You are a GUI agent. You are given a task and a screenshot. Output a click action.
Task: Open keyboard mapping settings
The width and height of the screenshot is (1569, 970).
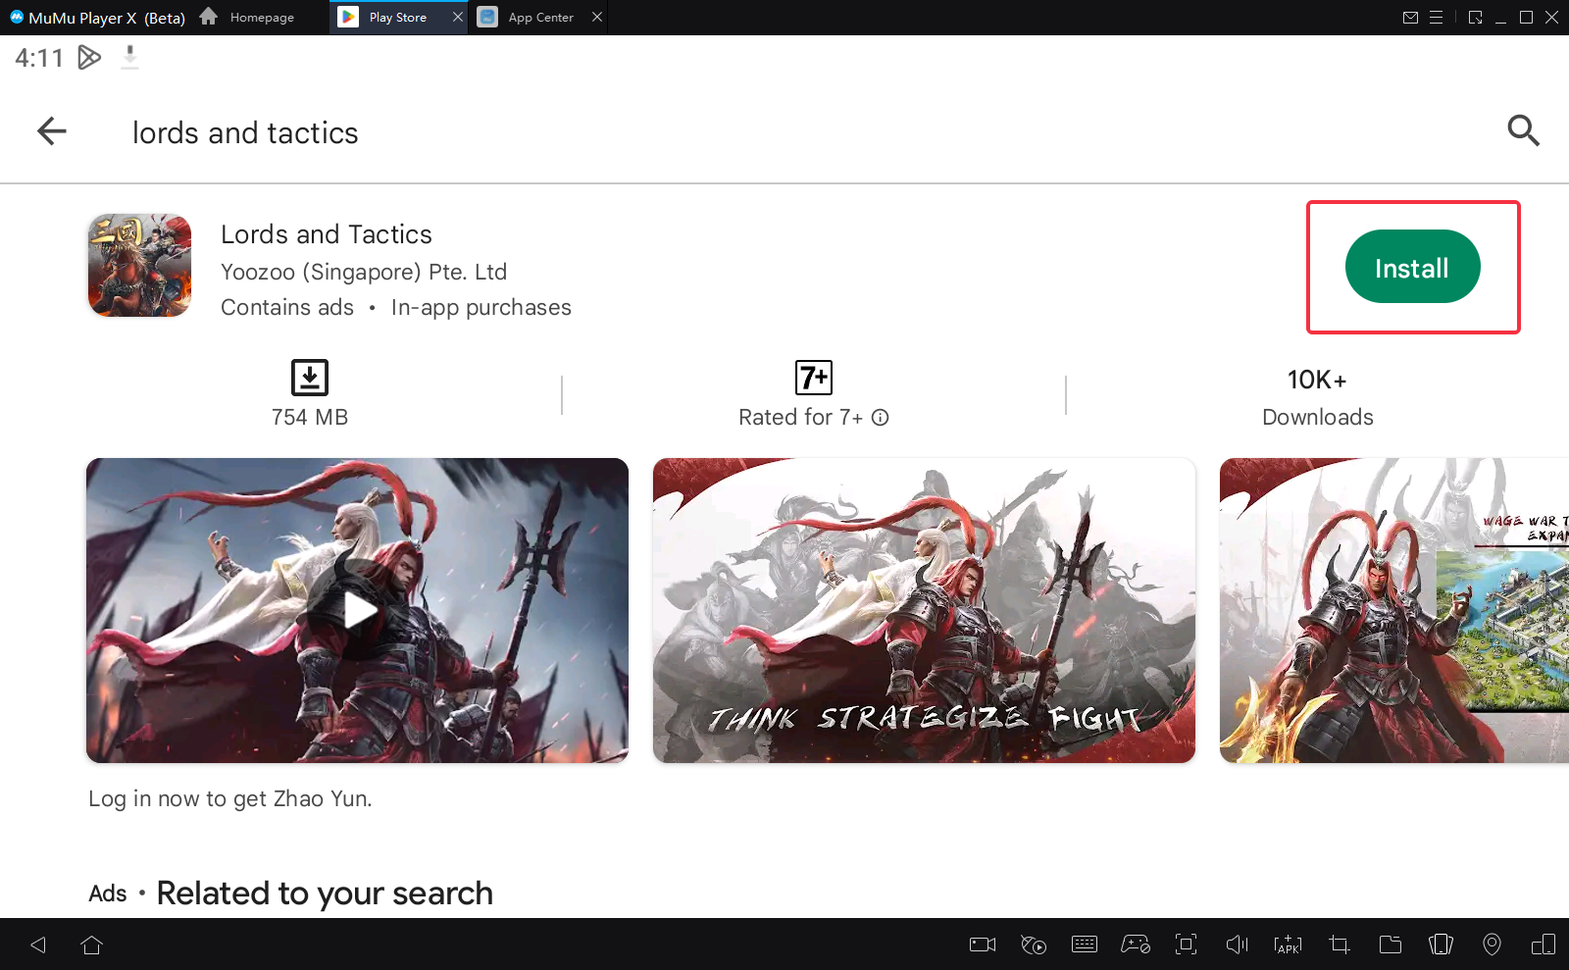[1085, 944]
